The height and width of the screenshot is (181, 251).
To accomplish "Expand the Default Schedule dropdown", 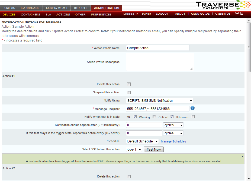I will 143,141.
